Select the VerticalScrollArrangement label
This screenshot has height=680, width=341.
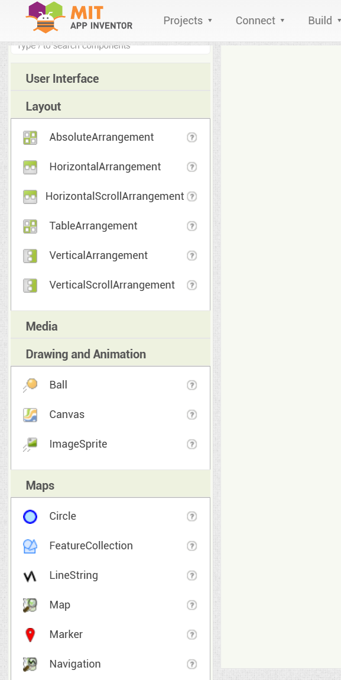click(x=112, y=284)
